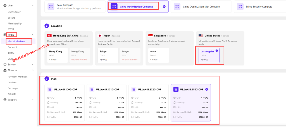Click the Bandwidth Limit icon in the 4C4G plan

click(175, 112)
